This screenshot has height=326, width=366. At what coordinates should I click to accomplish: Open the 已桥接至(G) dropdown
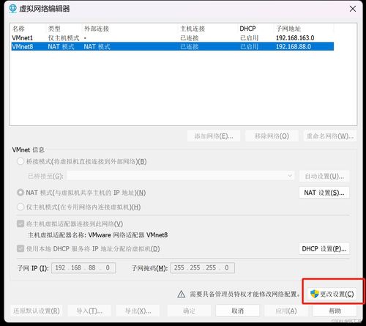181,176
